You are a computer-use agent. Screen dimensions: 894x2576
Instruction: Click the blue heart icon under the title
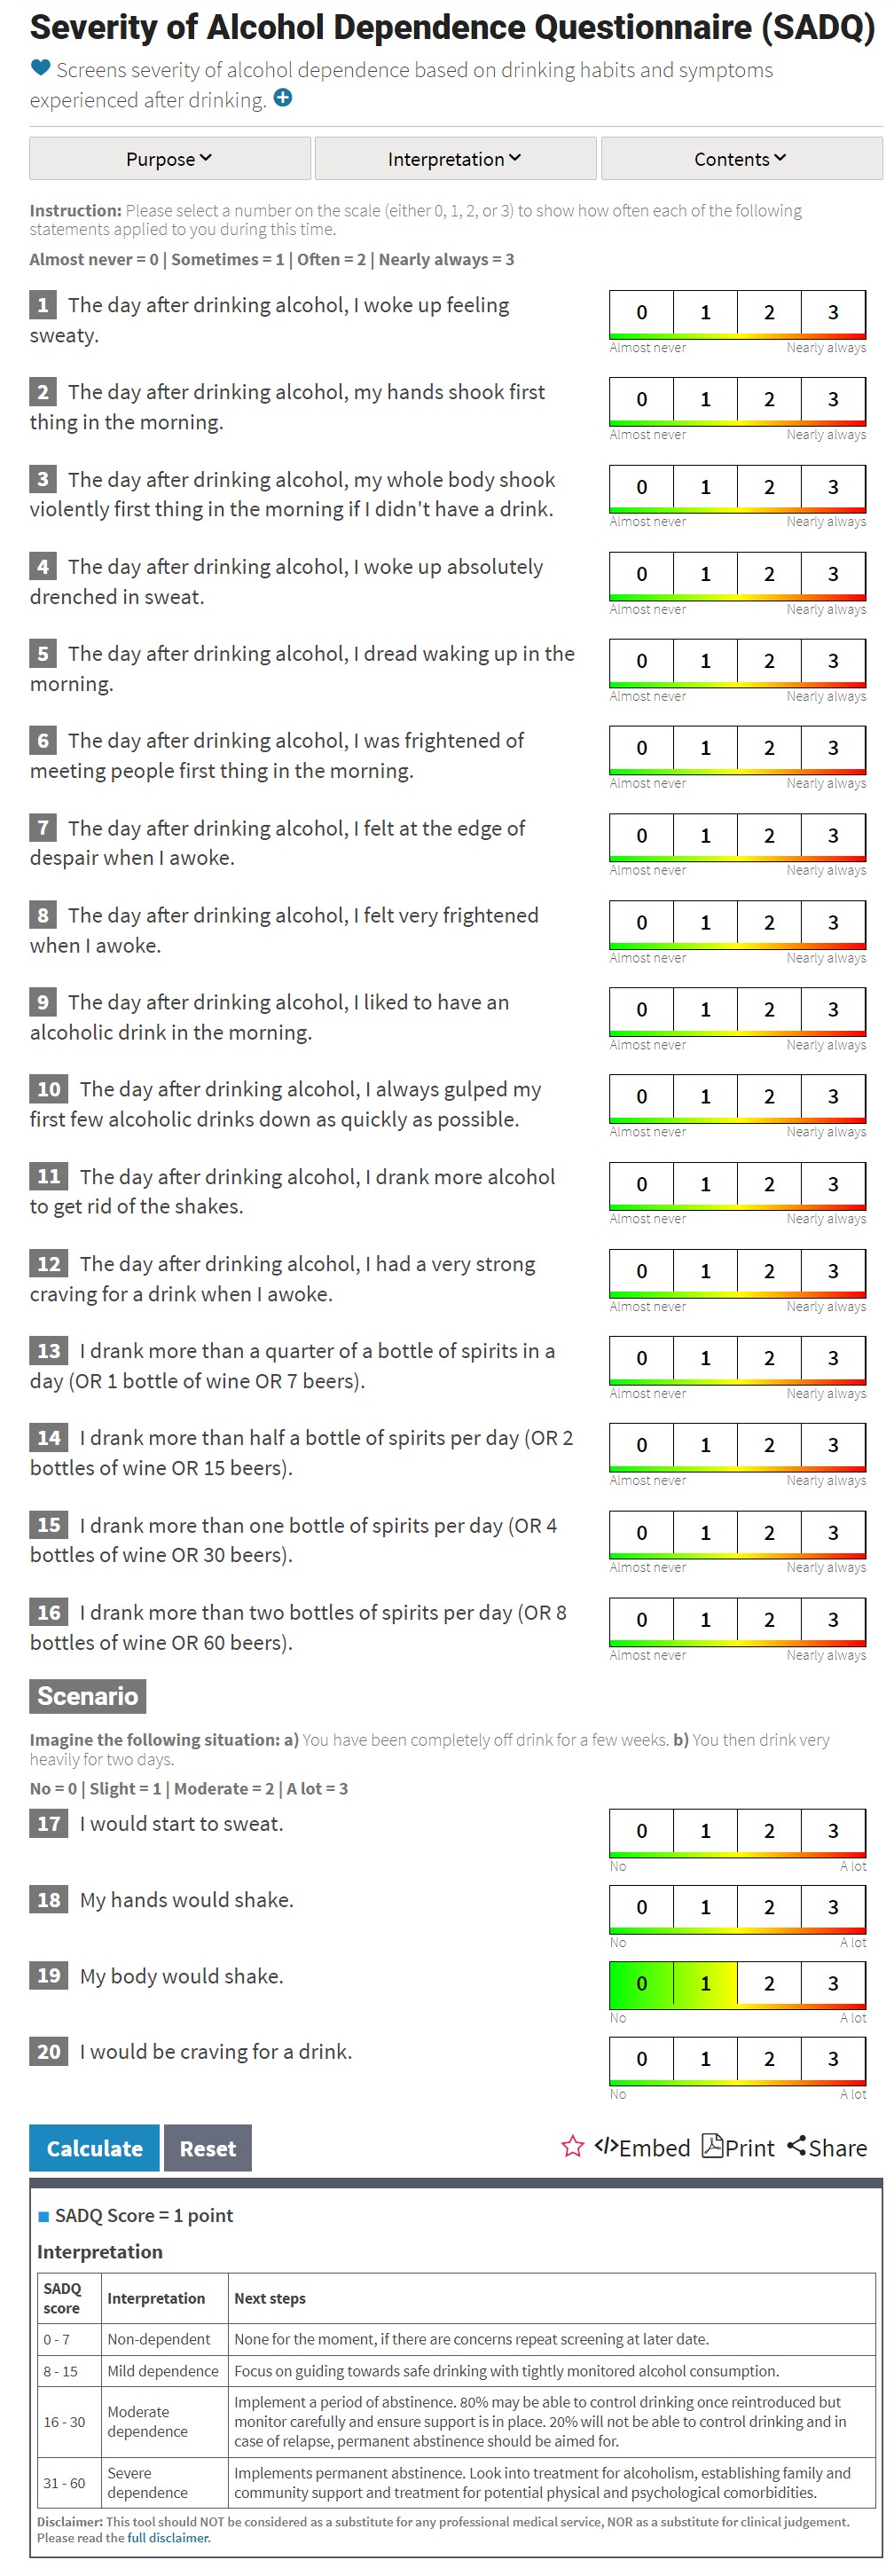pyautogui.click(x=40, y=68)
